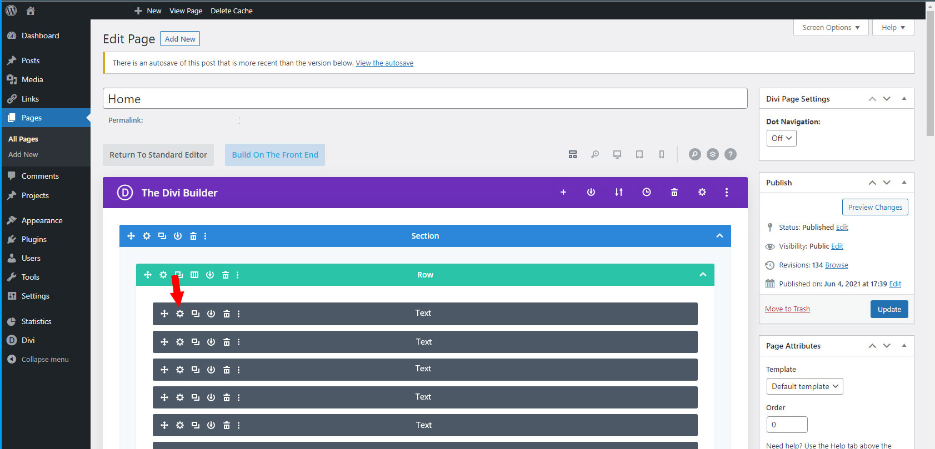Collapse the Row with its chevron
The image size is (935, 449).
click(x=703, y=275)
